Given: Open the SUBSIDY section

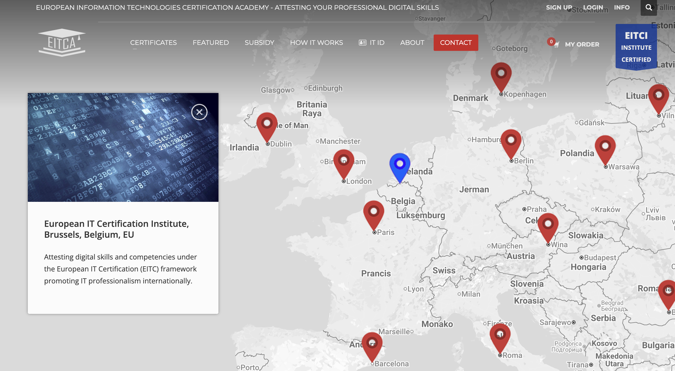Looking at the screenshot, I should pos(260,42).
